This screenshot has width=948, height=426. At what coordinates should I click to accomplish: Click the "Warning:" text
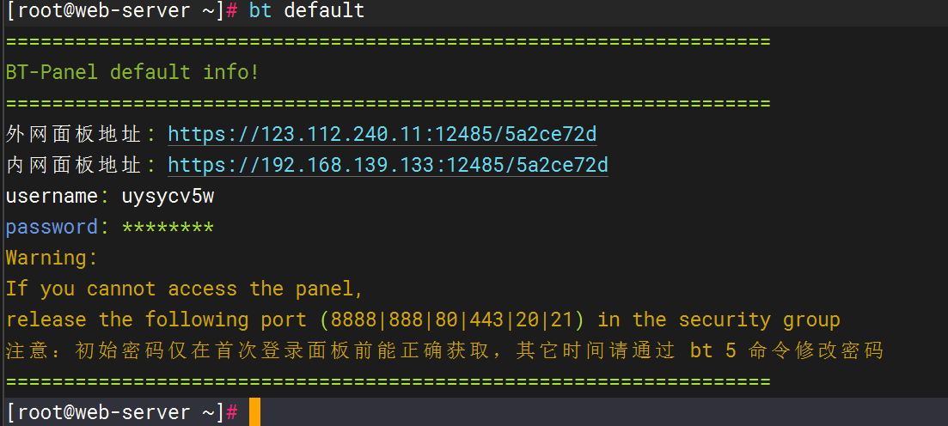[52, 258]
